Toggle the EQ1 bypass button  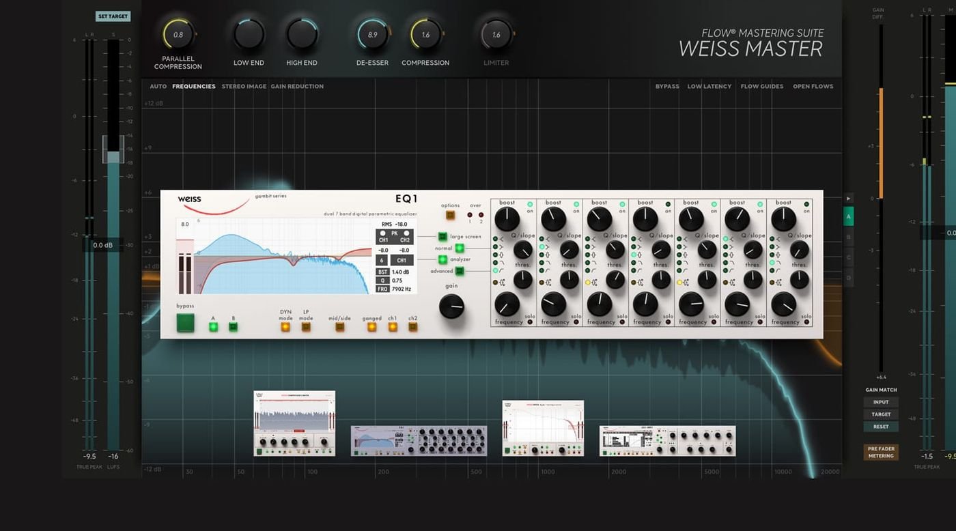(x=185, y=323)
